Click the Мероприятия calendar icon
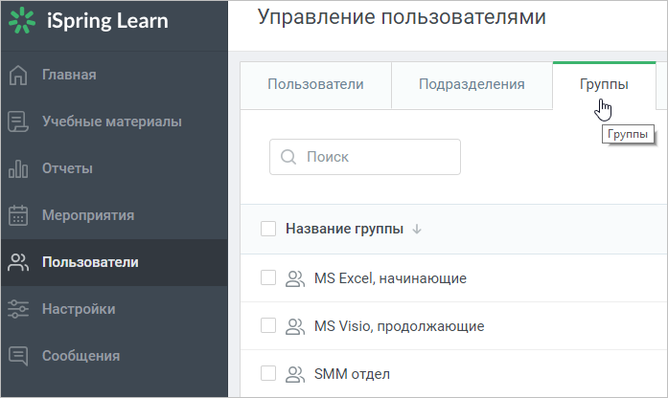The image size is (668, 398). coord(18,215)
